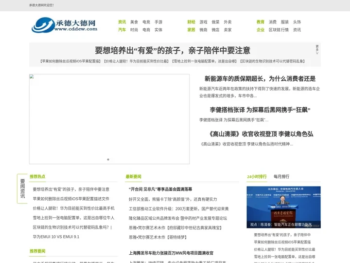This screenshot has width=350, height=263.
Task: Open the 实体 navigation link
Action: pos(158,30)
